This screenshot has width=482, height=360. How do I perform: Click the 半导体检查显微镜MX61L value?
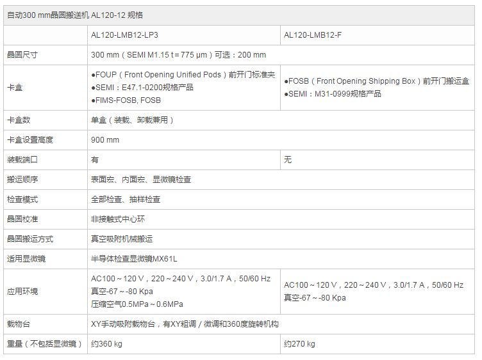point(134,259)
